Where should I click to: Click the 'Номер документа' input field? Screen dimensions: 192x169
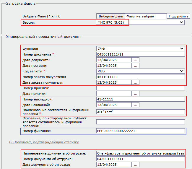pyautogui.click(x=140, y=54)
